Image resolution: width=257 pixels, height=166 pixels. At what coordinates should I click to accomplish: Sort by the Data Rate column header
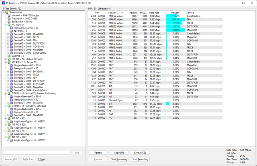click(x=154, y=12)
